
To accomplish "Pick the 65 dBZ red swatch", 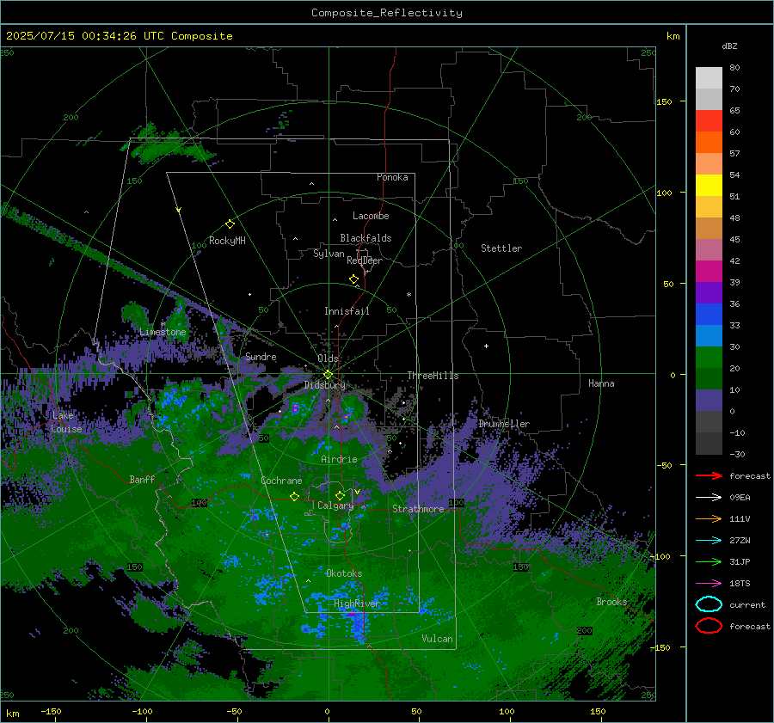I will click(709, 121).
